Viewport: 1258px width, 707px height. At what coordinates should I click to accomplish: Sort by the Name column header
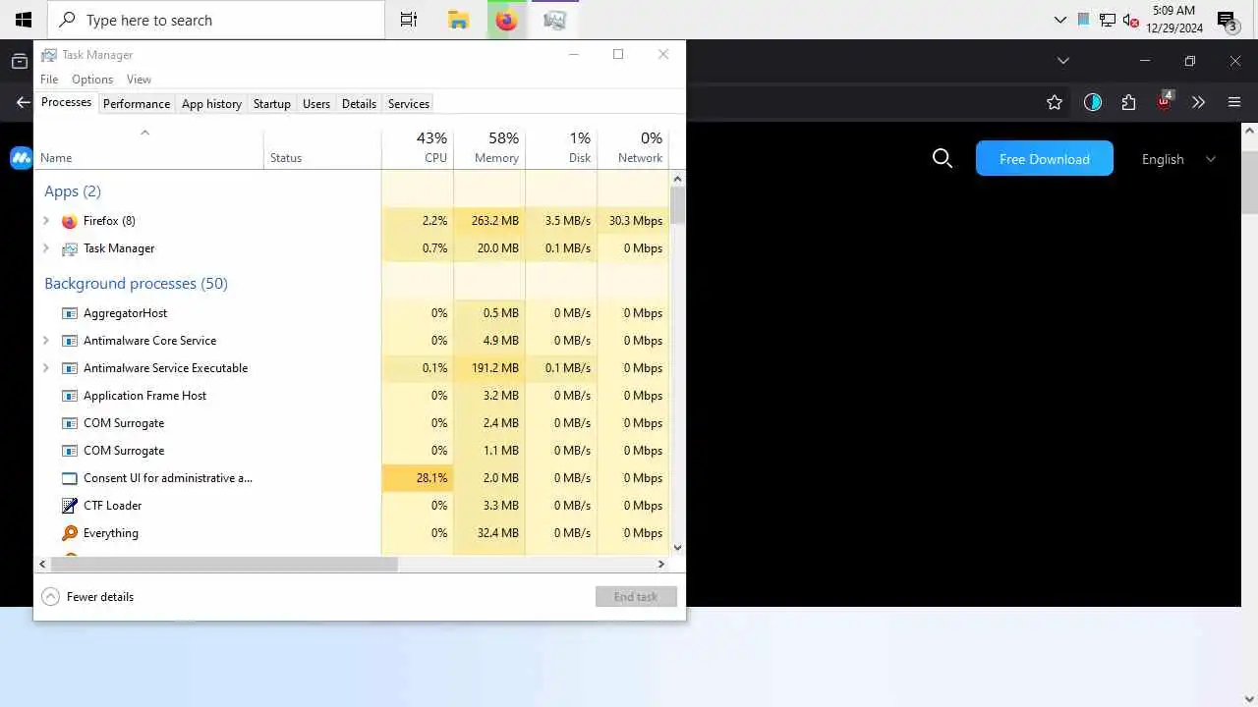148,147
